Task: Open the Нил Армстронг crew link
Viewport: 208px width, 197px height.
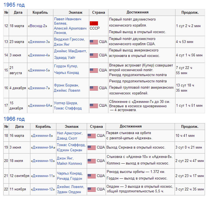Action: click(x=70, y=133)
